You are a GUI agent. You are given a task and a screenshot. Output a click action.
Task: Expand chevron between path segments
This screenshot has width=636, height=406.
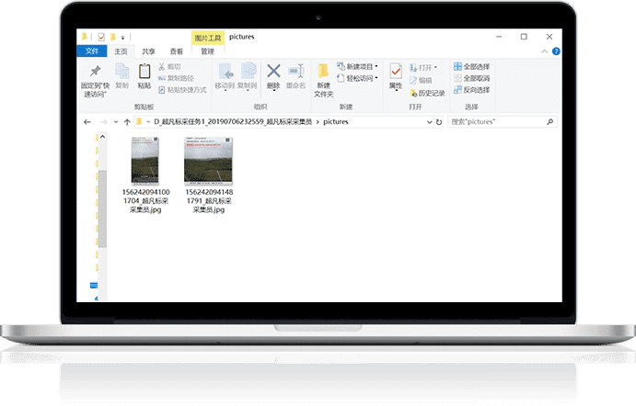point(318,122)
